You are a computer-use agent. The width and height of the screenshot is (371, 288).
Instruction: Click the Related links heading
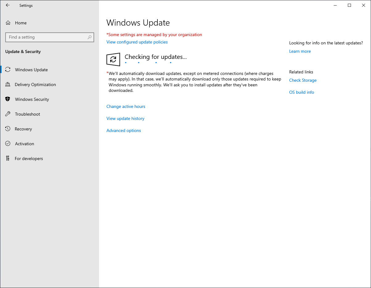pos(301,72)
